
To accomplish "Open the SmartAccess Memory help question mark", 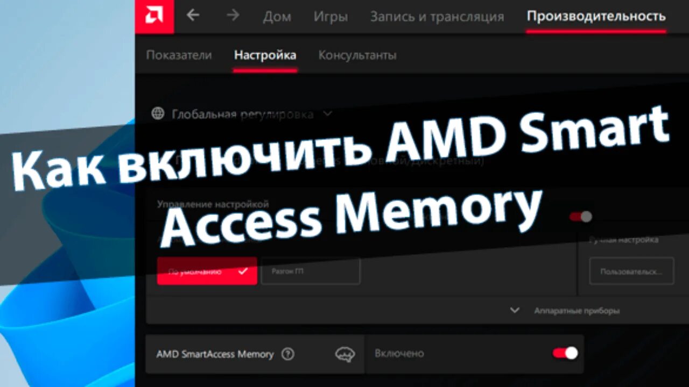I will [x=288, y=354].
